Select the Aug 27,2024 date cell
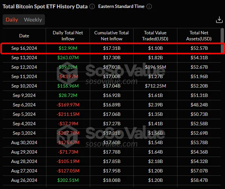 [24, 171]
